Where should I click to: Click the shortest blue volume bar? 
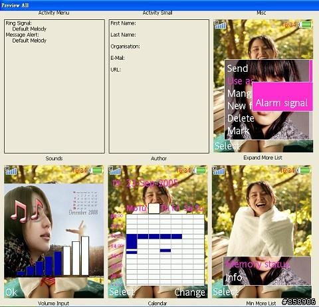pyautogui.click(x=21, y=273)
